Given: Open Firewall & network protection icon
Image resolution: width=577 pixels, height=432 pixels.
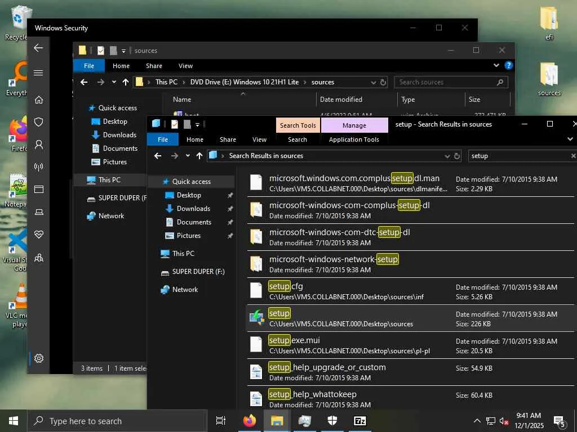Looking at the screenshot, I should coord(39,166).
